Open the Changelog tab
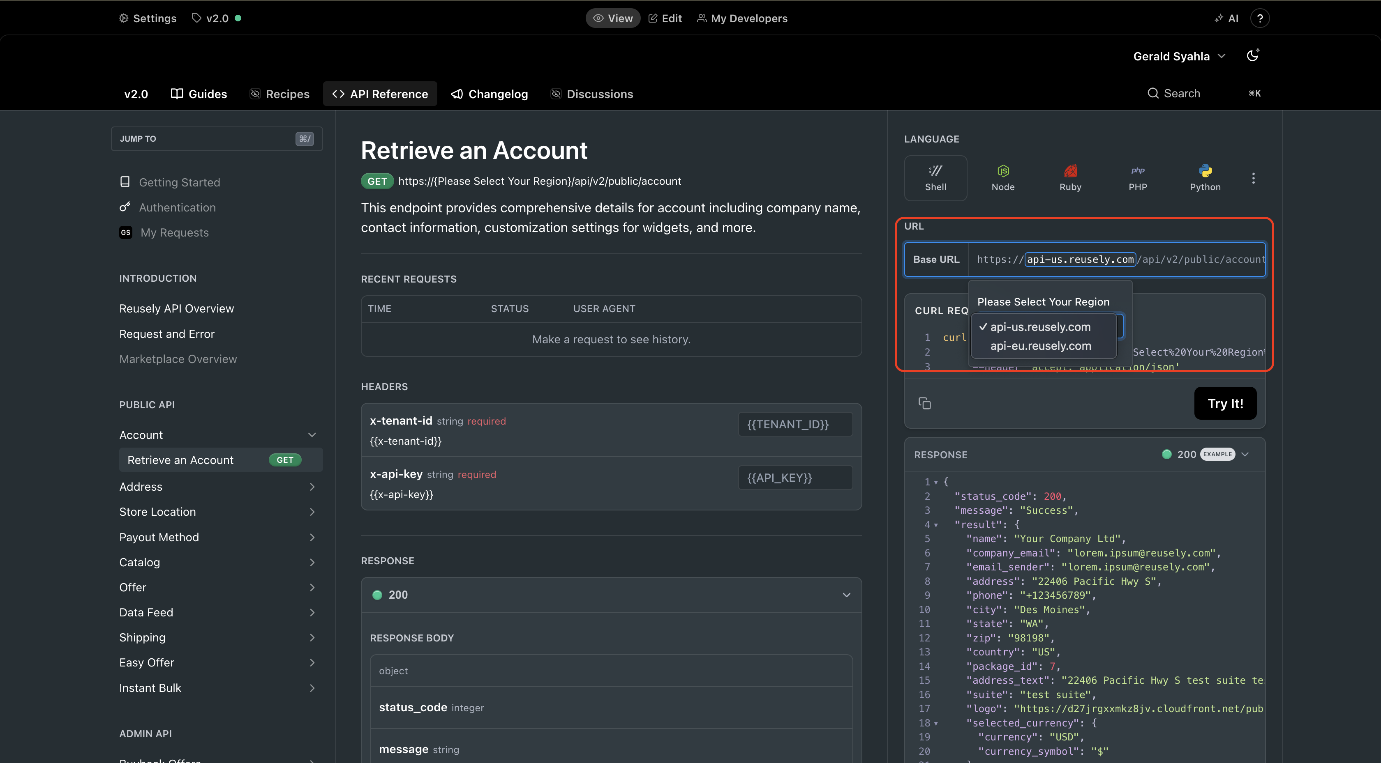This screenshot has height=763, width=1381. coord(490,94)
